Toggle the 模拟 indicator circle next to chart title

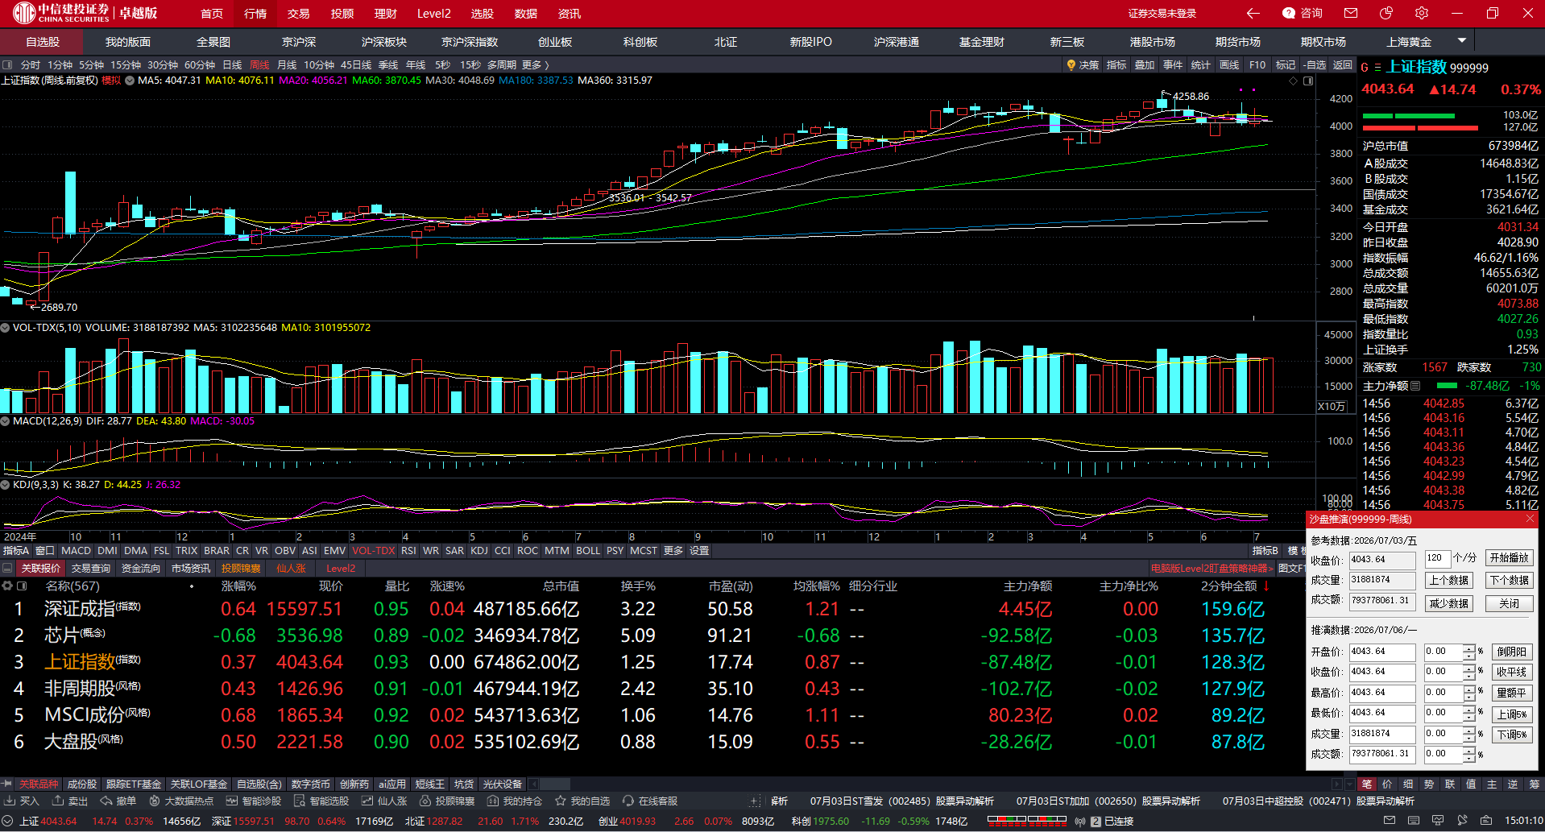click(x=129, y=81)
